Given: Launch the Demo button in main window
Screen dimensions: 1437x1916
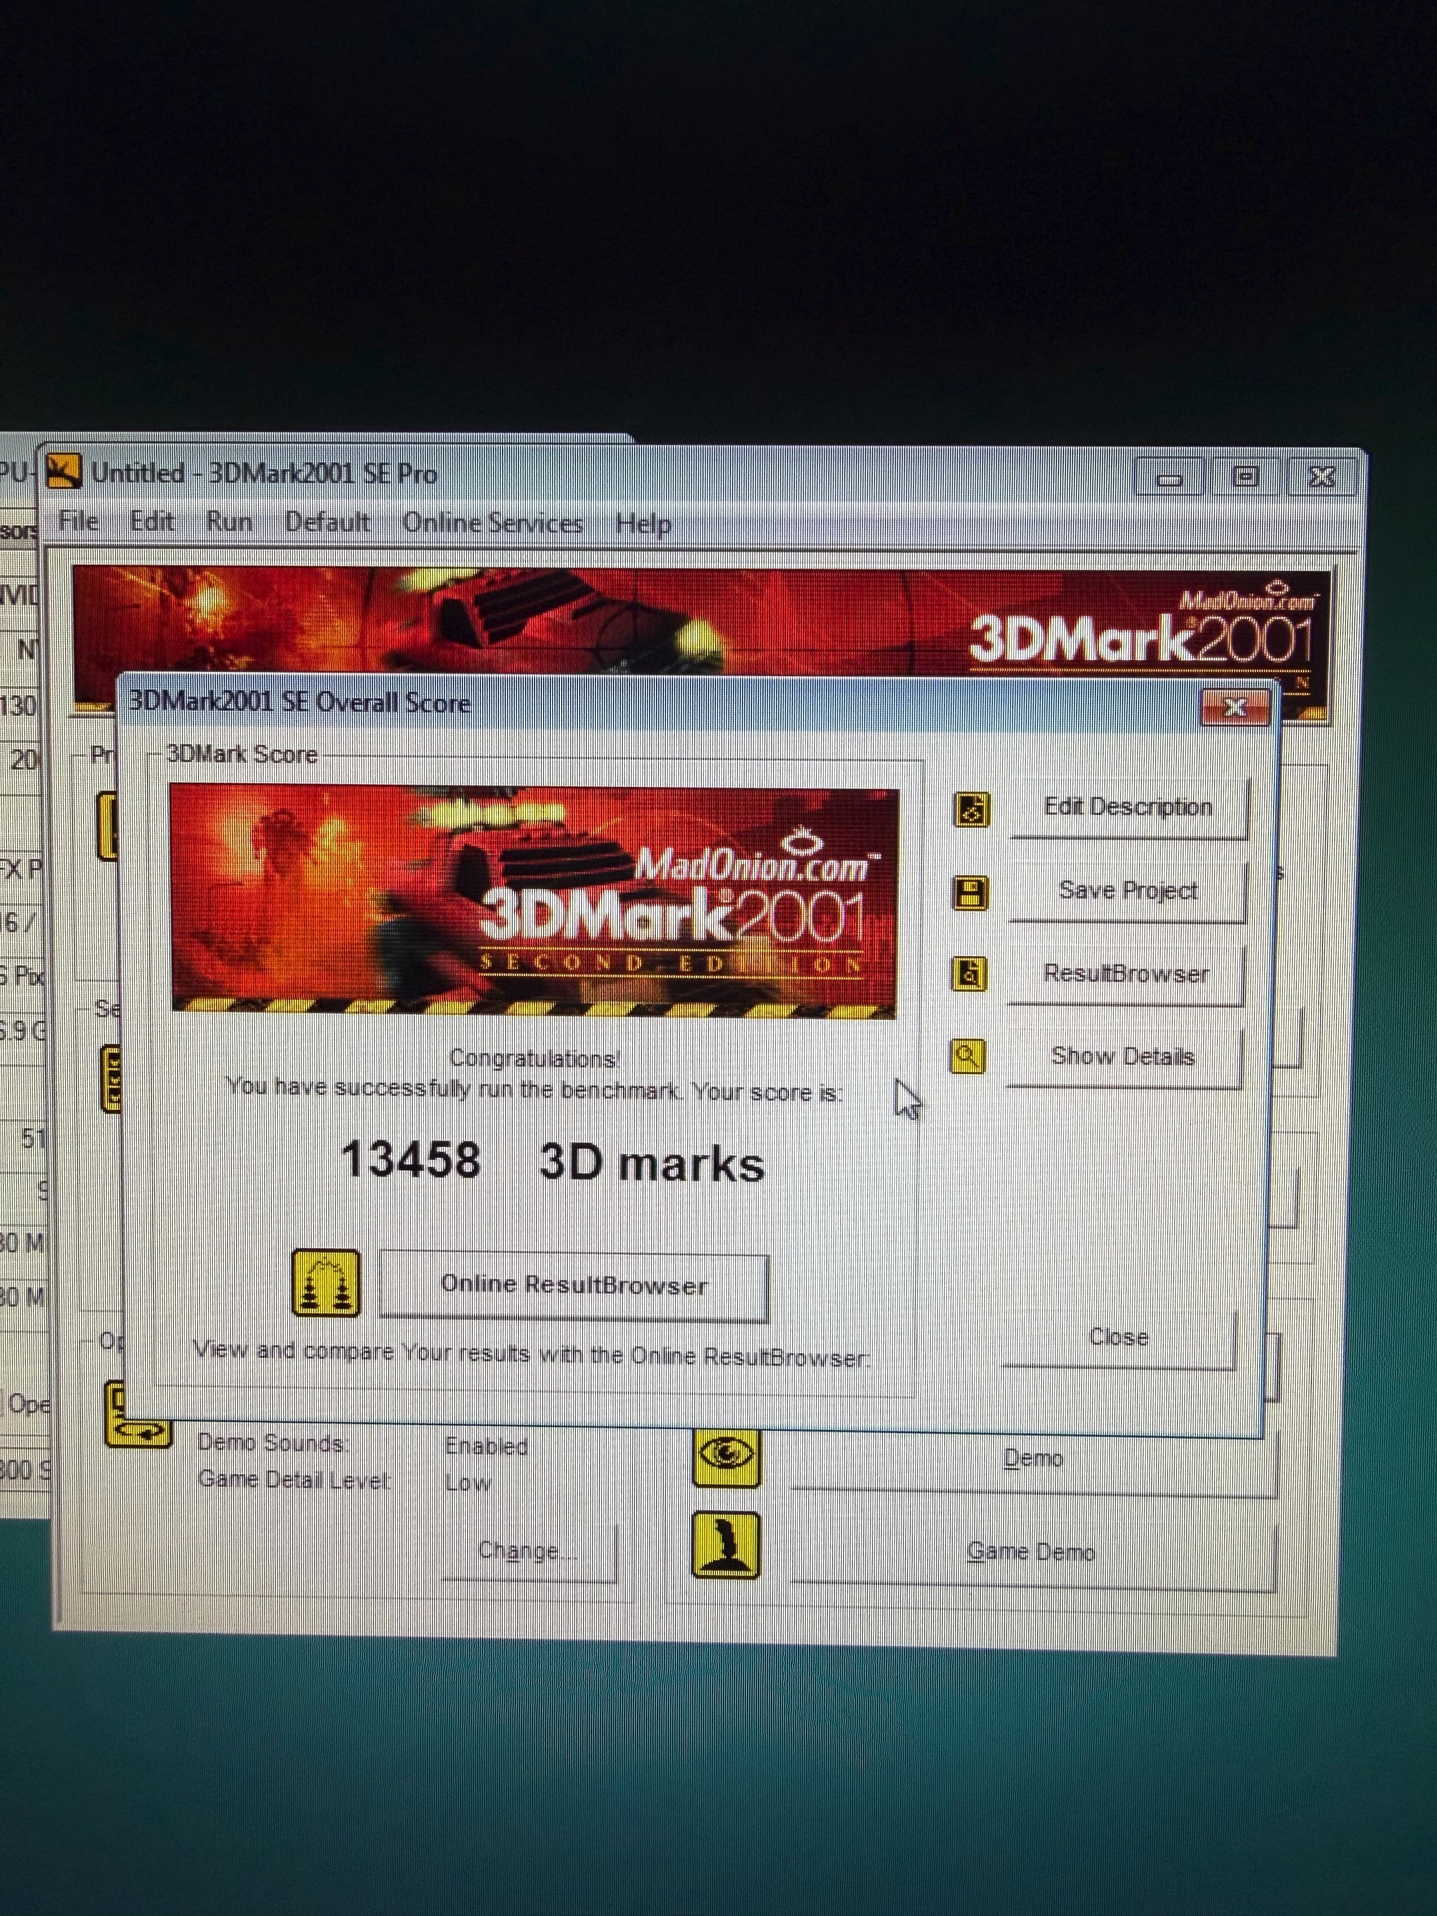Looking at the screenshot, I should pyautogui.click(x=1034, y=1459).
